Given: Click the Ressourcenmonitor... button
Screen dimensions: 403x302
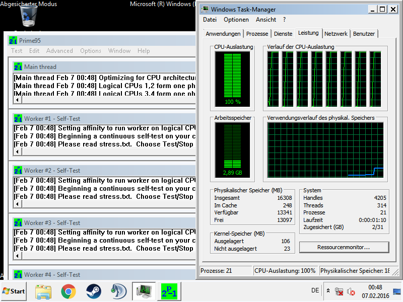Looking at the screenshot, I should point(344,247).
